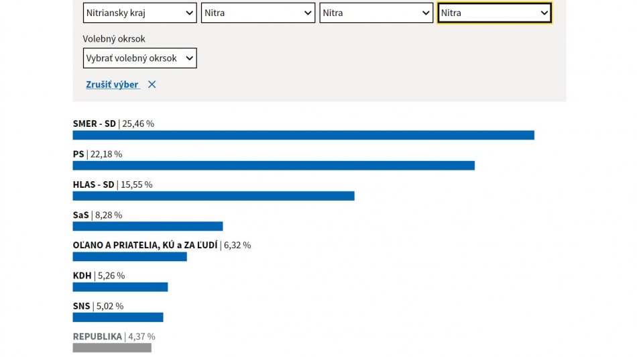The height and width of the screenshot is (357, 637).
Task: Expand the third dropdown showing Nitra
Action: [376, 13]
